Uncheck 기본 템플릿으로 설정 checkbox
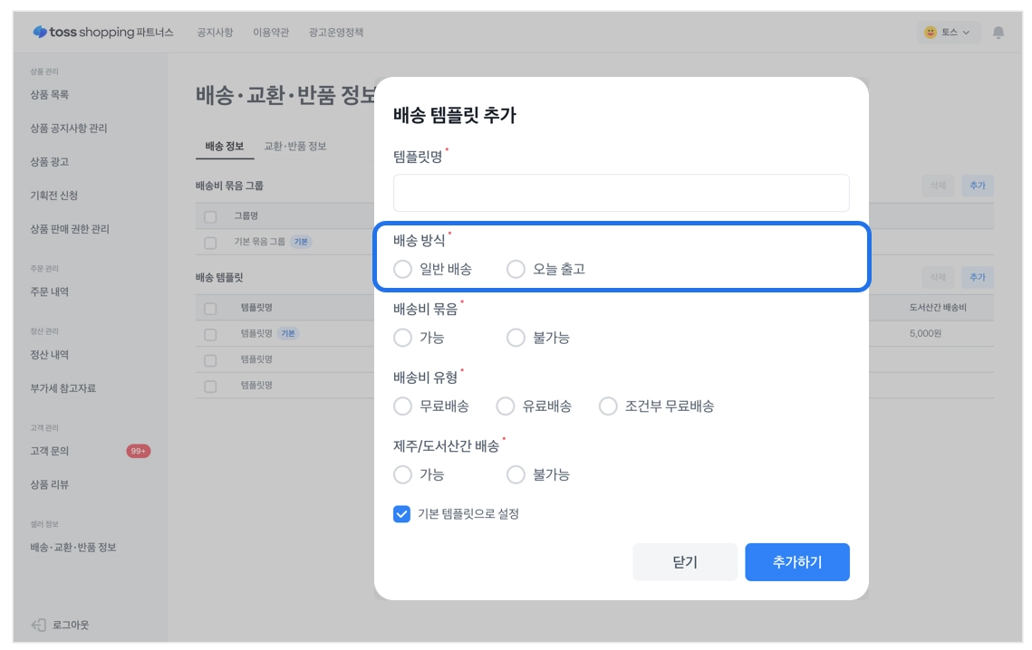 tap(402, 514)
